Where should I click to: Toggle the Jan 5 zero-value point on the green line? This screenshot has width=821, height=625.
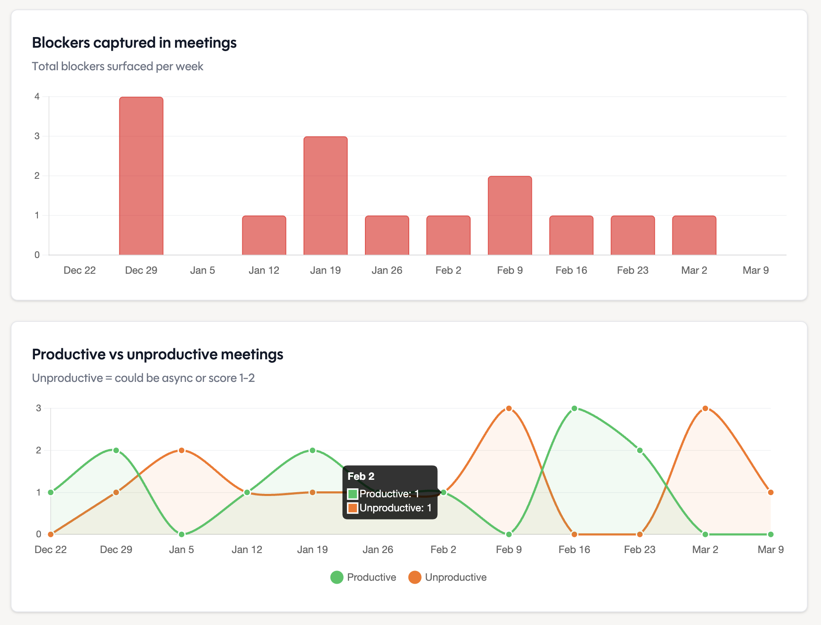tap(181, 533)
